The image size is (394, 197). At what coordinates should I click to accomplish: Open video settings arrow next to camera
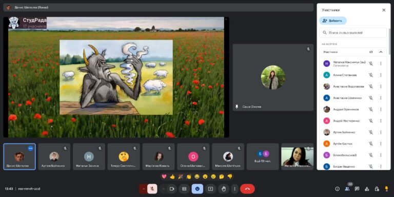click(x=163, y=189)
